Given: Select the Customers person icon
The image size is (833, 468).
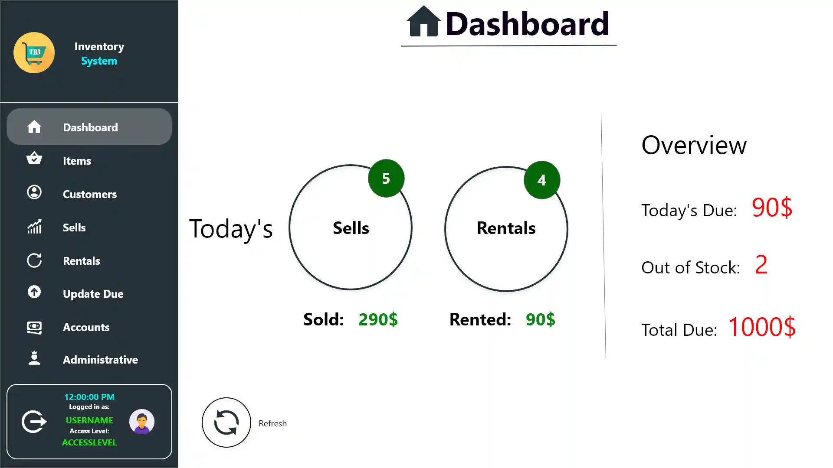Looking at the screenshot, I should pos(34,192).
